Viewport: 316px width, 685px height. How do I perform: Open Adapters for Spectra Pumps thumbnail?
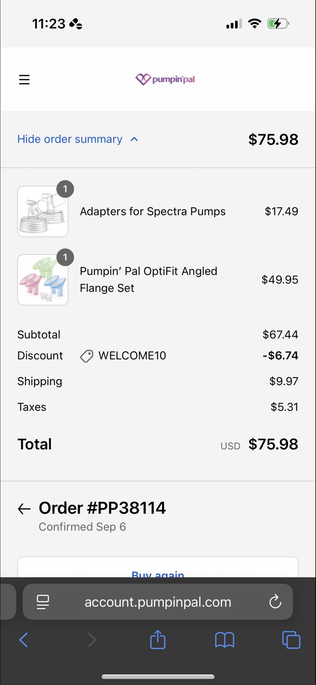[43, 211]
